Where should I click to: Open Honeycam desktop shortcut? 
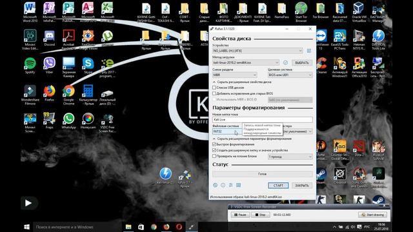pos(88,121)
